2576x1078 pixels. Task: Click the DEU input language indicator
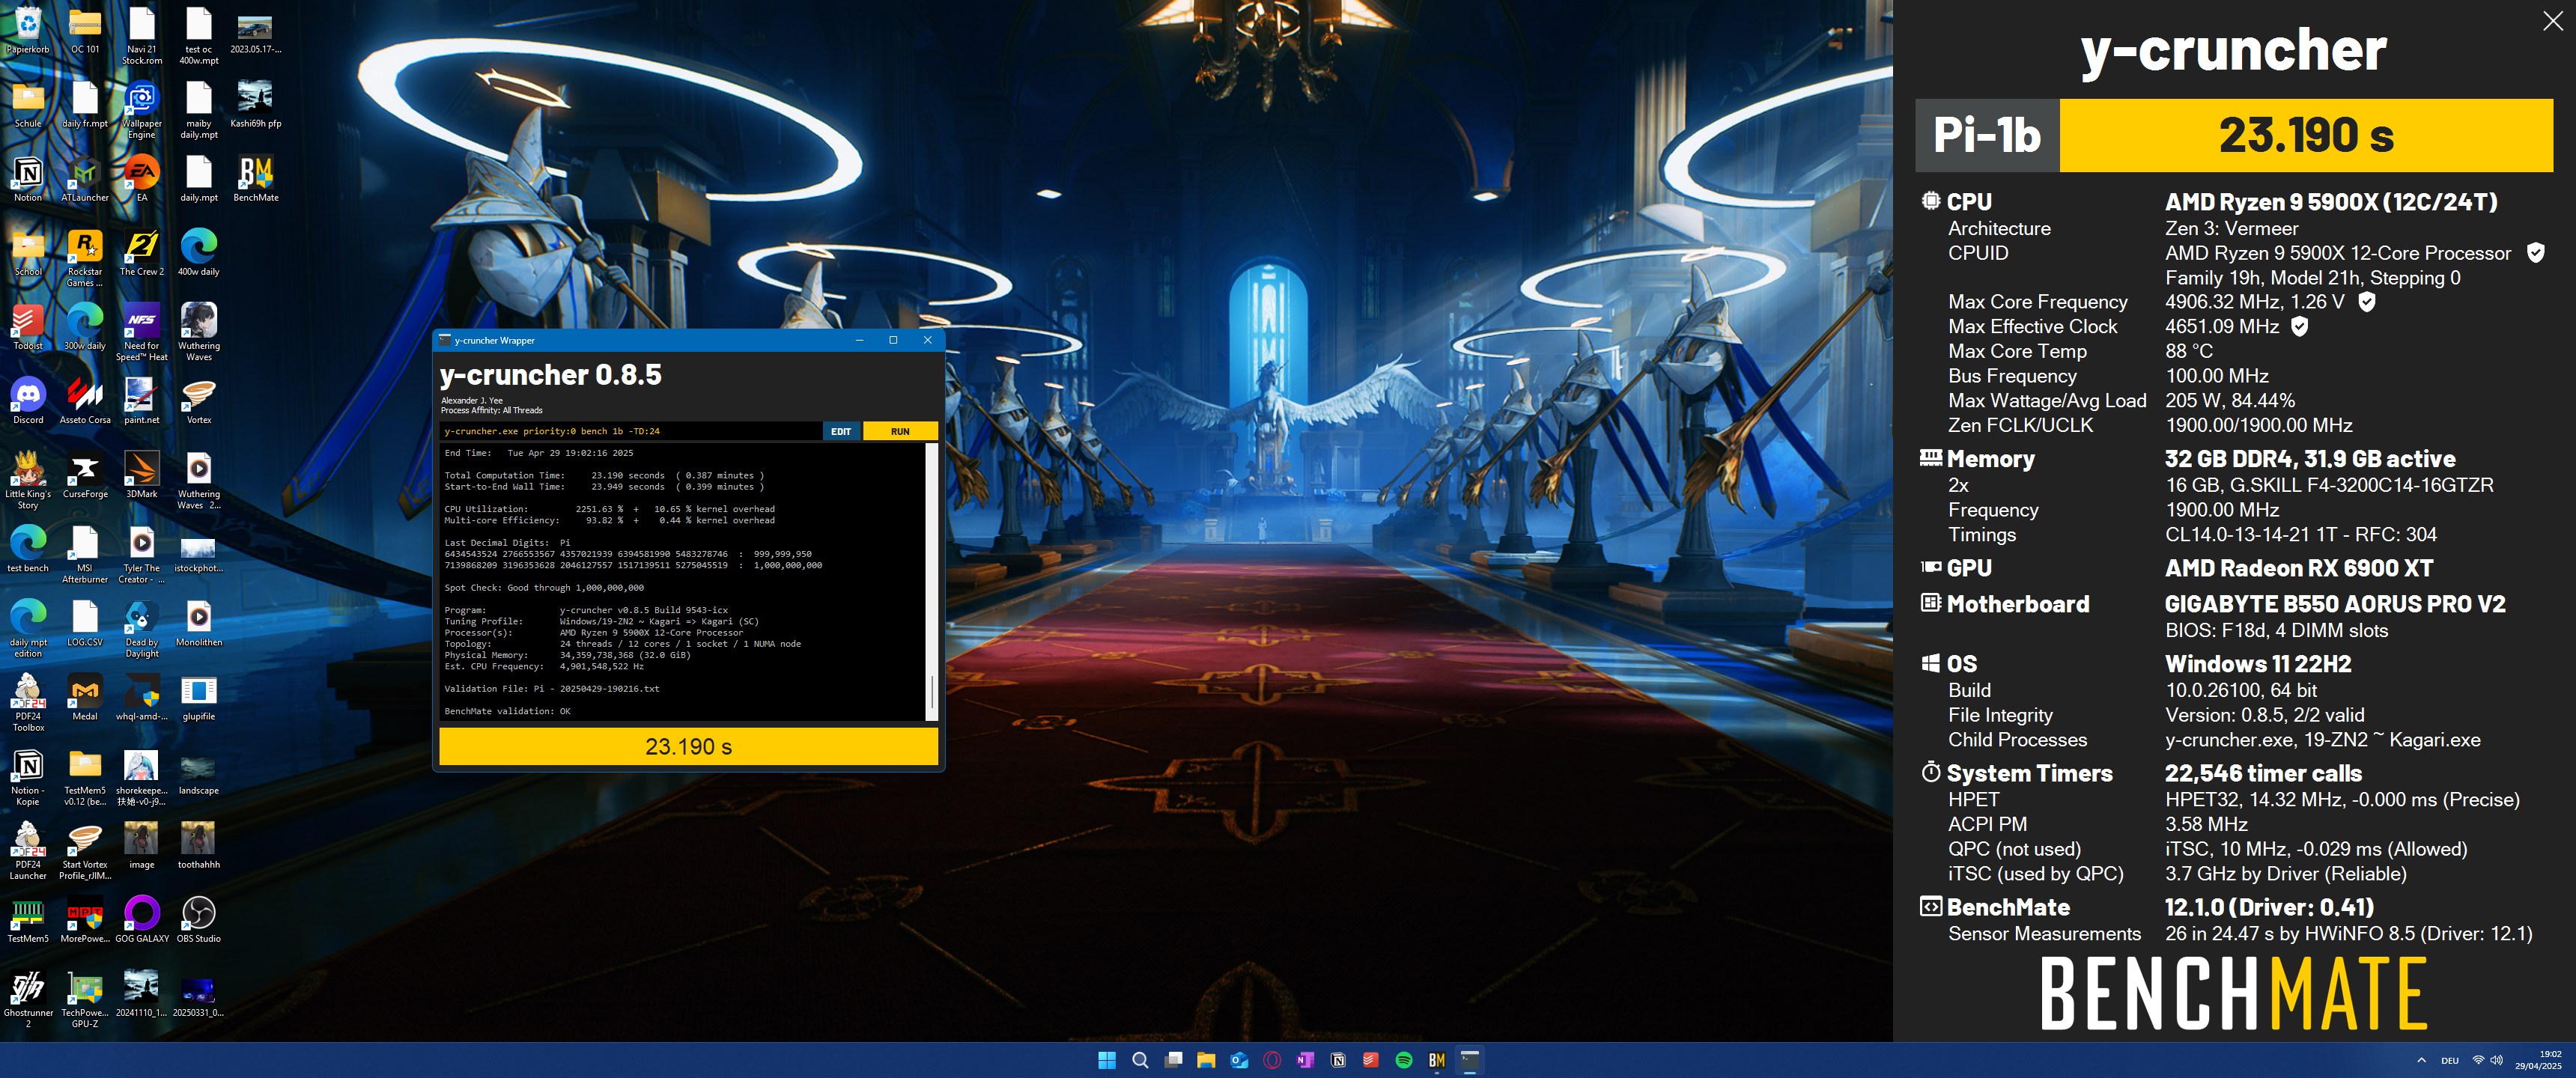point(2449,1060)
